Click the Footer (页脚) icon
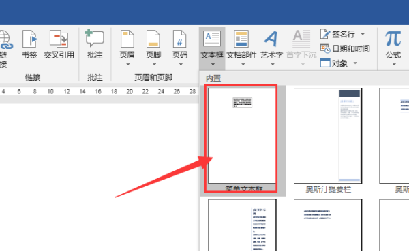 click(x=153, y=39)
